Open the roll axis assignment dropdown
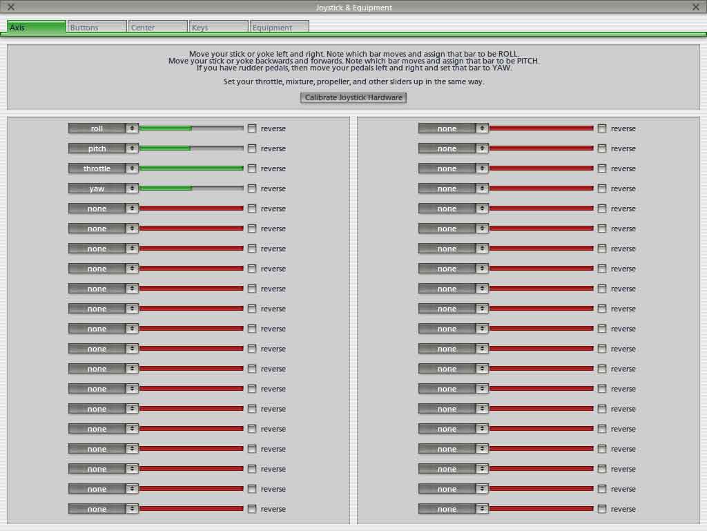 point(97,128)
